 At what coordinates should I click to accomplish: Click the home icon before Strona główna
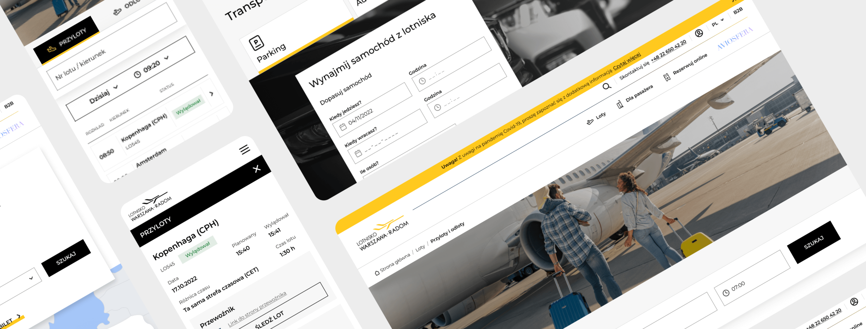tap(377, 273)
